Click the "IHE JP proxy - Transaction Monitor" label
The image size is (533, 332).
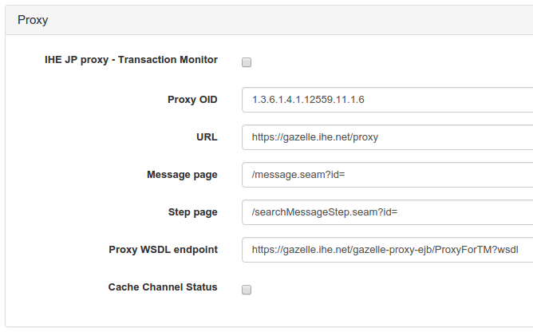[x=131, y=61]
